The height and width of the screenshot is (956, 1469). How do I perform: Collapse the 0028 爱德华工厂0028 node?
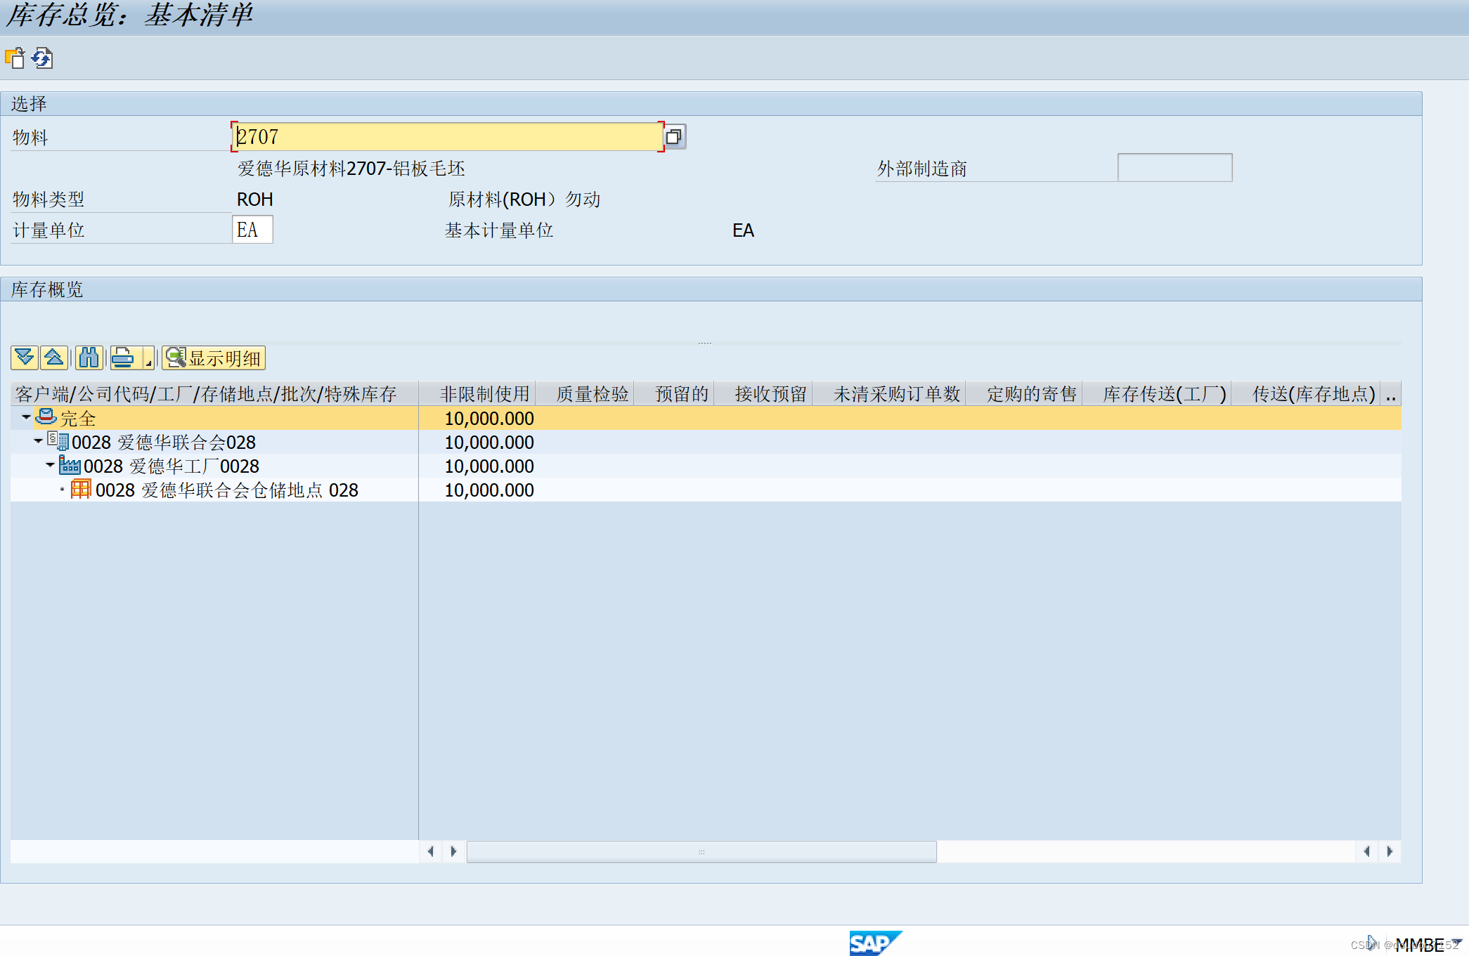[50, 465]
